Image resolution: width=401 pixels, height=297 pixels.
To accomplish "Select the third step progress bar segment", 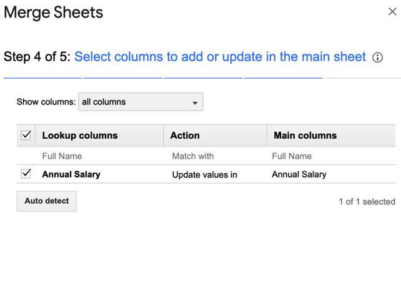I will (203, 78).
